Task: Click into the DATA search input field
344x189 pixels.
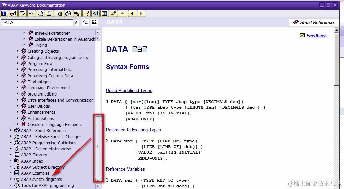Action: 37,23
